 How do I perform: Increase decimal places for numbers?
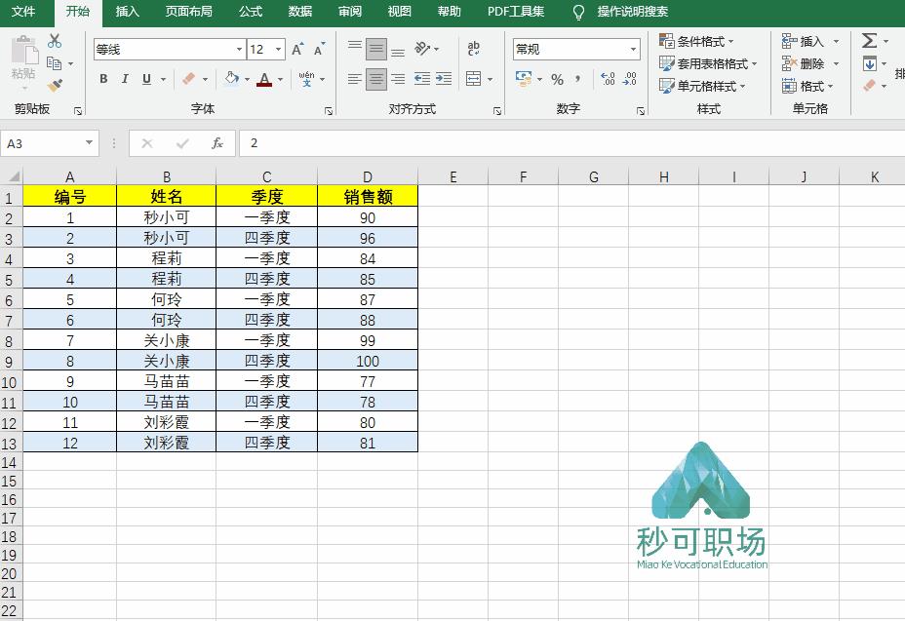(607, 76)
